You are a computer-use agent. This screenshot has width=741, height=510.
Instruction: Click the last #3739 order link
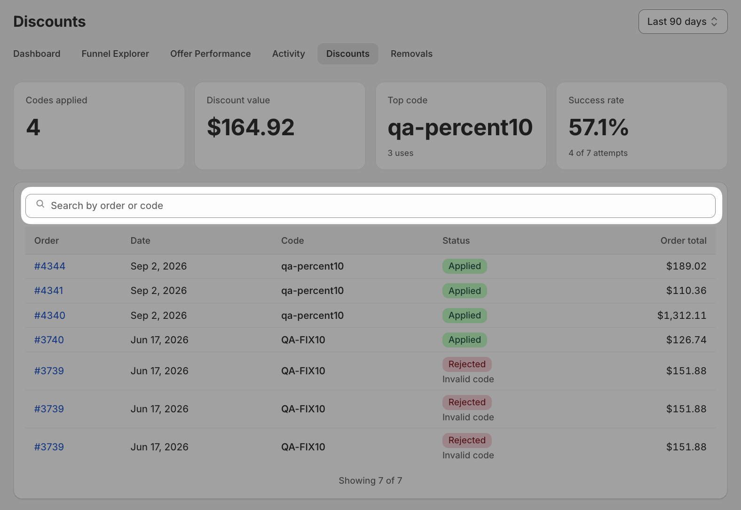click(49, 447)
